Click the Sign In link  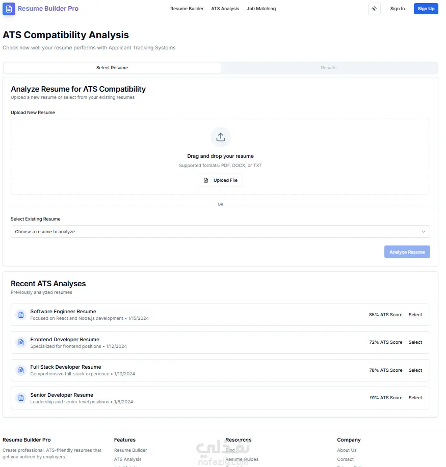click(398, 9)
